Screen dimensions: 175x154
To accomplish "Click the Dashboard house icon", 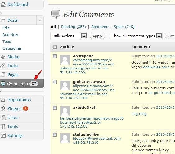I will pos(3,4).
